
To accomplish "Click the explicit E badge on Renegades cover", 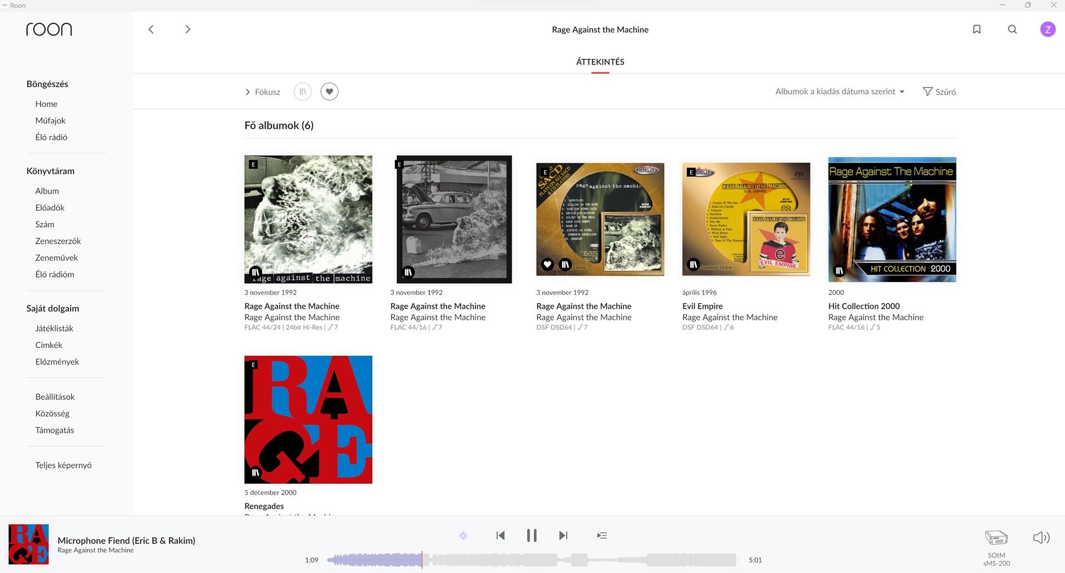I will click(253, 365).
